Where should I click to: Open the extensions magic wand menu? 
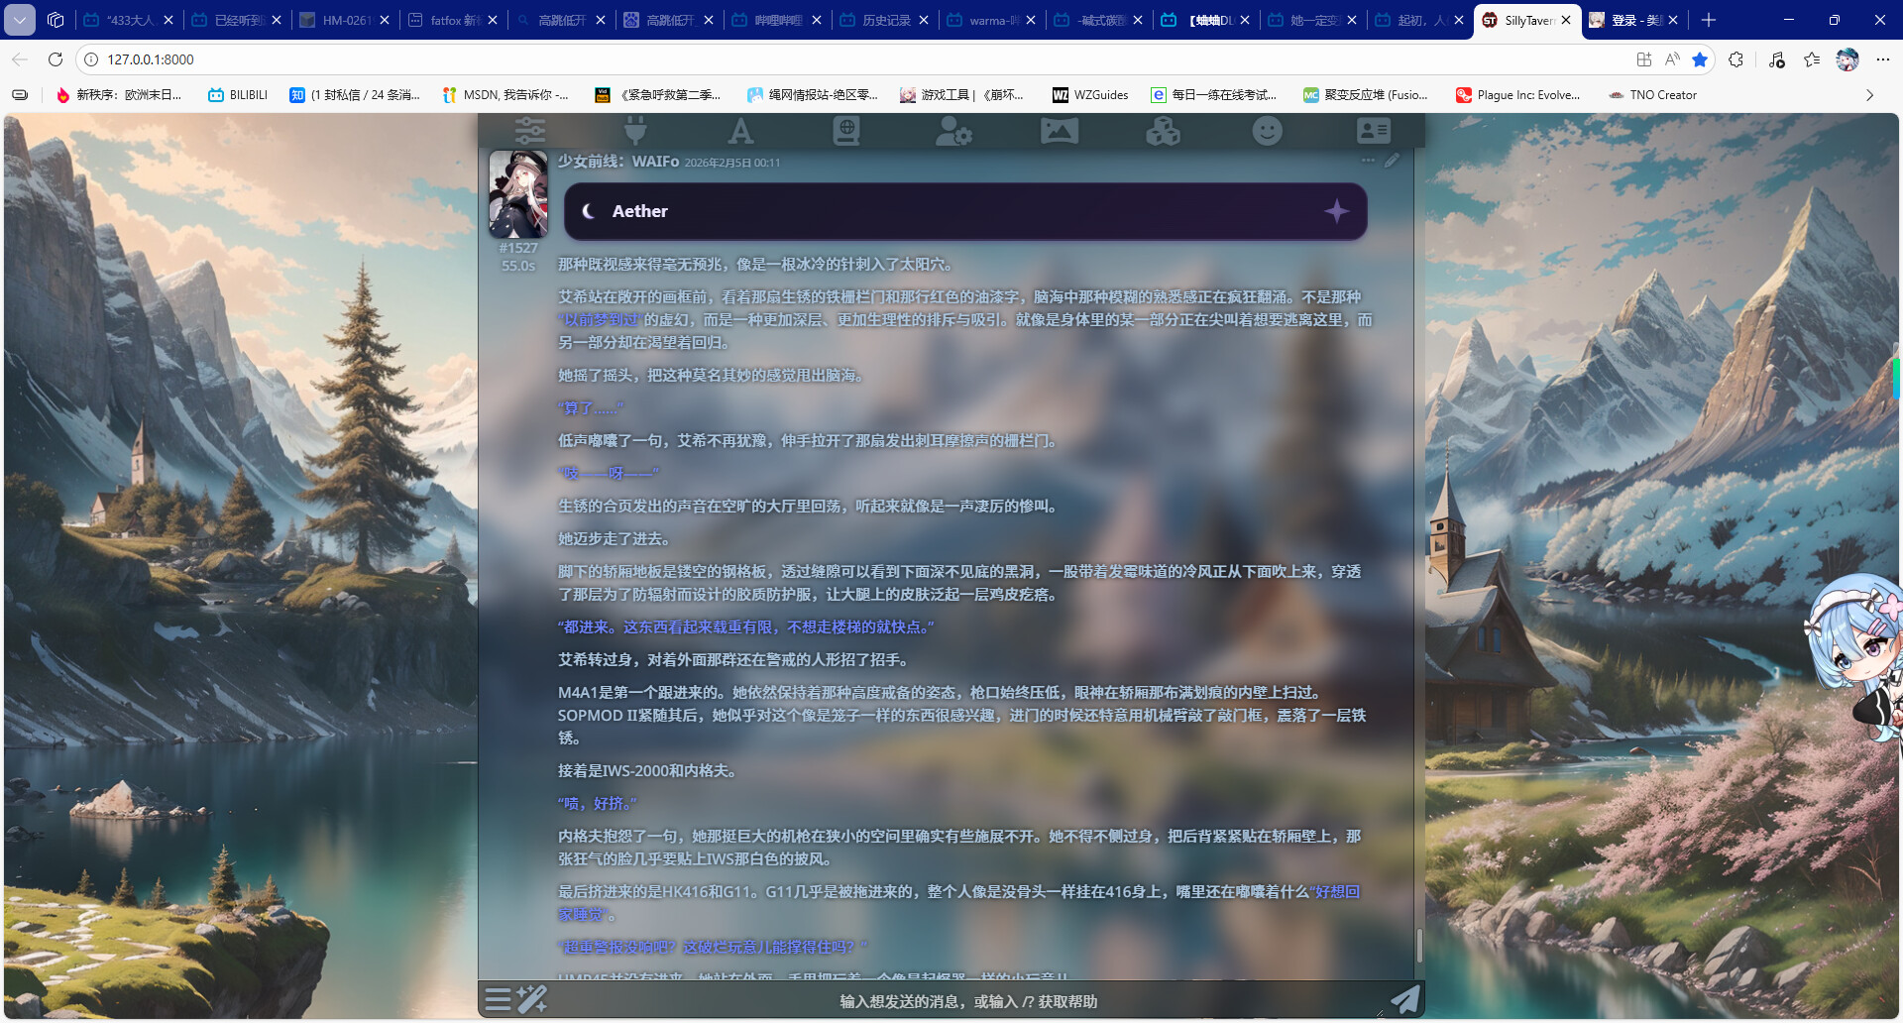pos(532,999)
